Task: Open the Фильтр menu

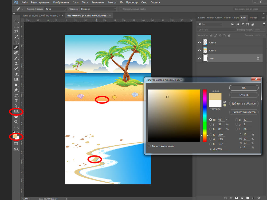Action: click(x=112, y=3)
